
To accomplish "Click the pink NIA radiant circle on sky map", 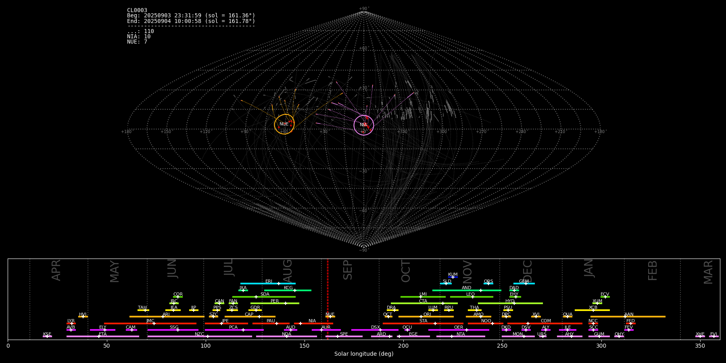I will click(364, 125).
